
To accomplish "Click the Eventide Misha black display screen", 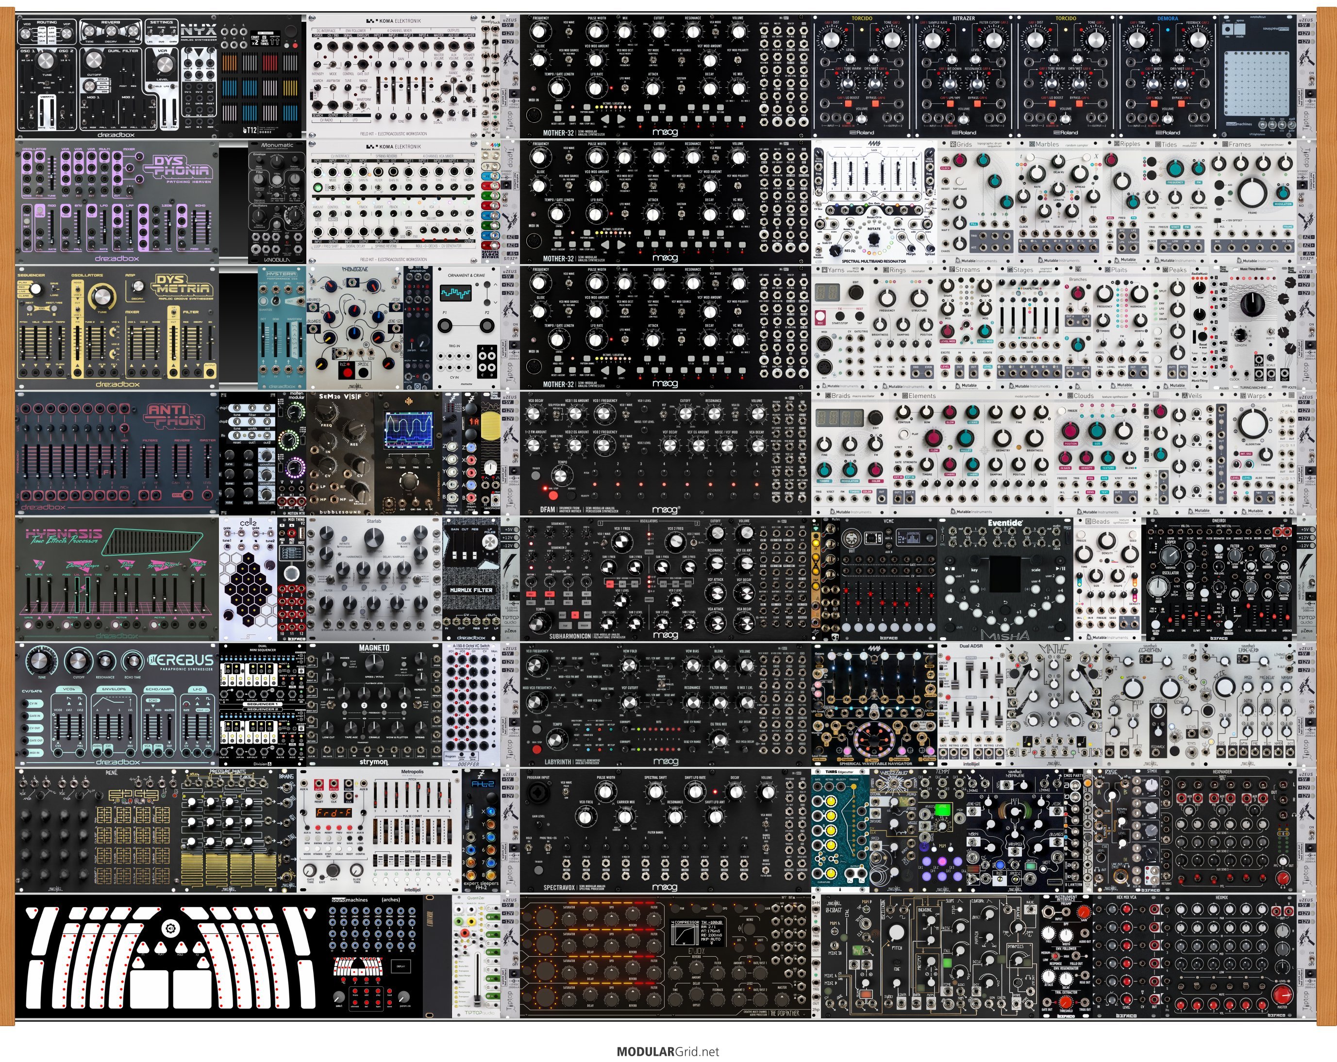I will [x=1005, y=574].
